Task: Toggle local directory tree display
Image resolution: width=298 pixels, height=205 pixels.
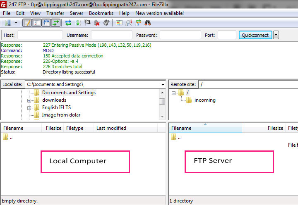Action: [x=37, y=23]
